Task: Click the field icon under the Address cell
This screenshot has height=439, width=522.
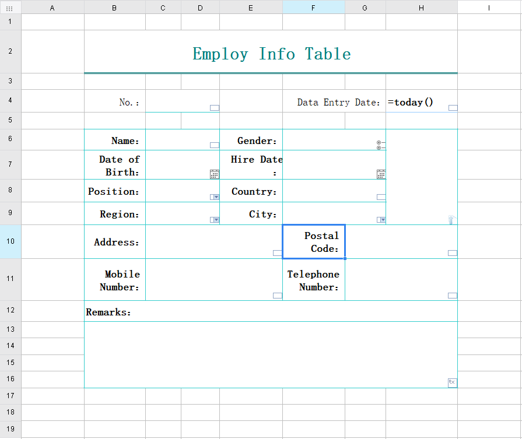Action: click(276, 253)
